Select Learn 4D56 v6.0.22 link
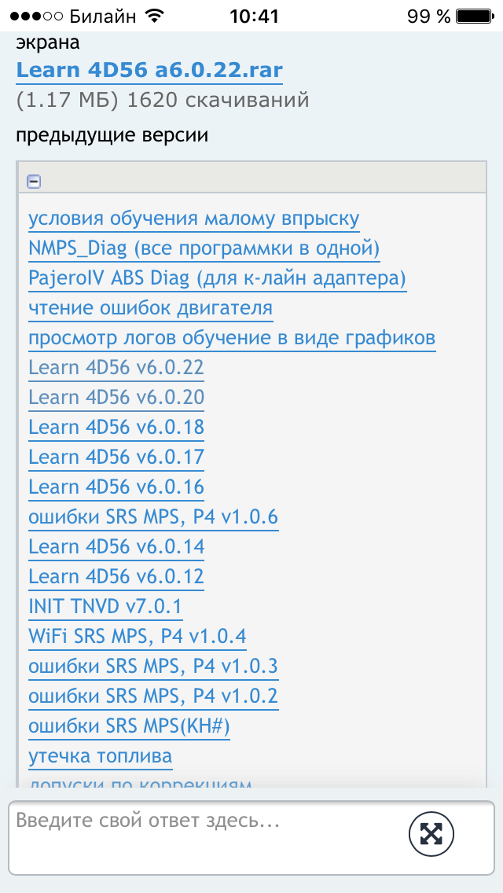 [116, 368]
